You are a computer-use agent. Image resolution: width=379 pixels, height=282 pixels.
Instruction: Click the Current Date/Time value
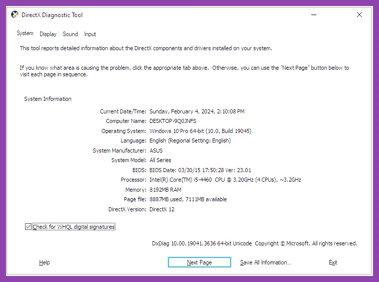(x=197, y=111)
